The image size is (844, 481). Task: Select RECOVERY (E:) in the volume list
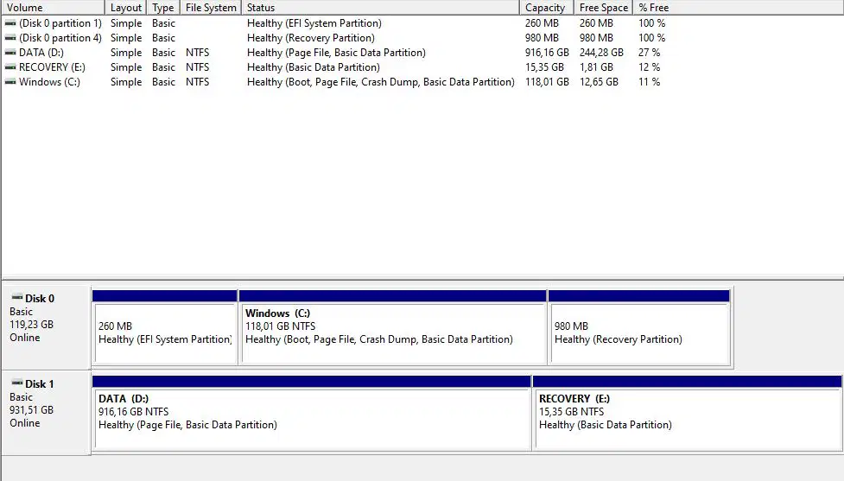pyautogui.click(x=52, y=67)
